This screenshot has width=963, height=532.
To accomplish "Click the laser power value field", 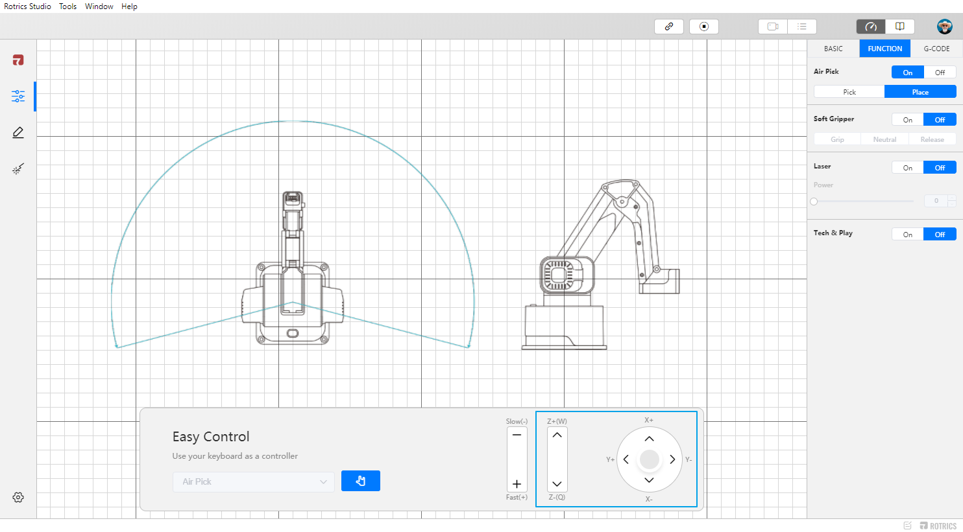I will 936,201.
